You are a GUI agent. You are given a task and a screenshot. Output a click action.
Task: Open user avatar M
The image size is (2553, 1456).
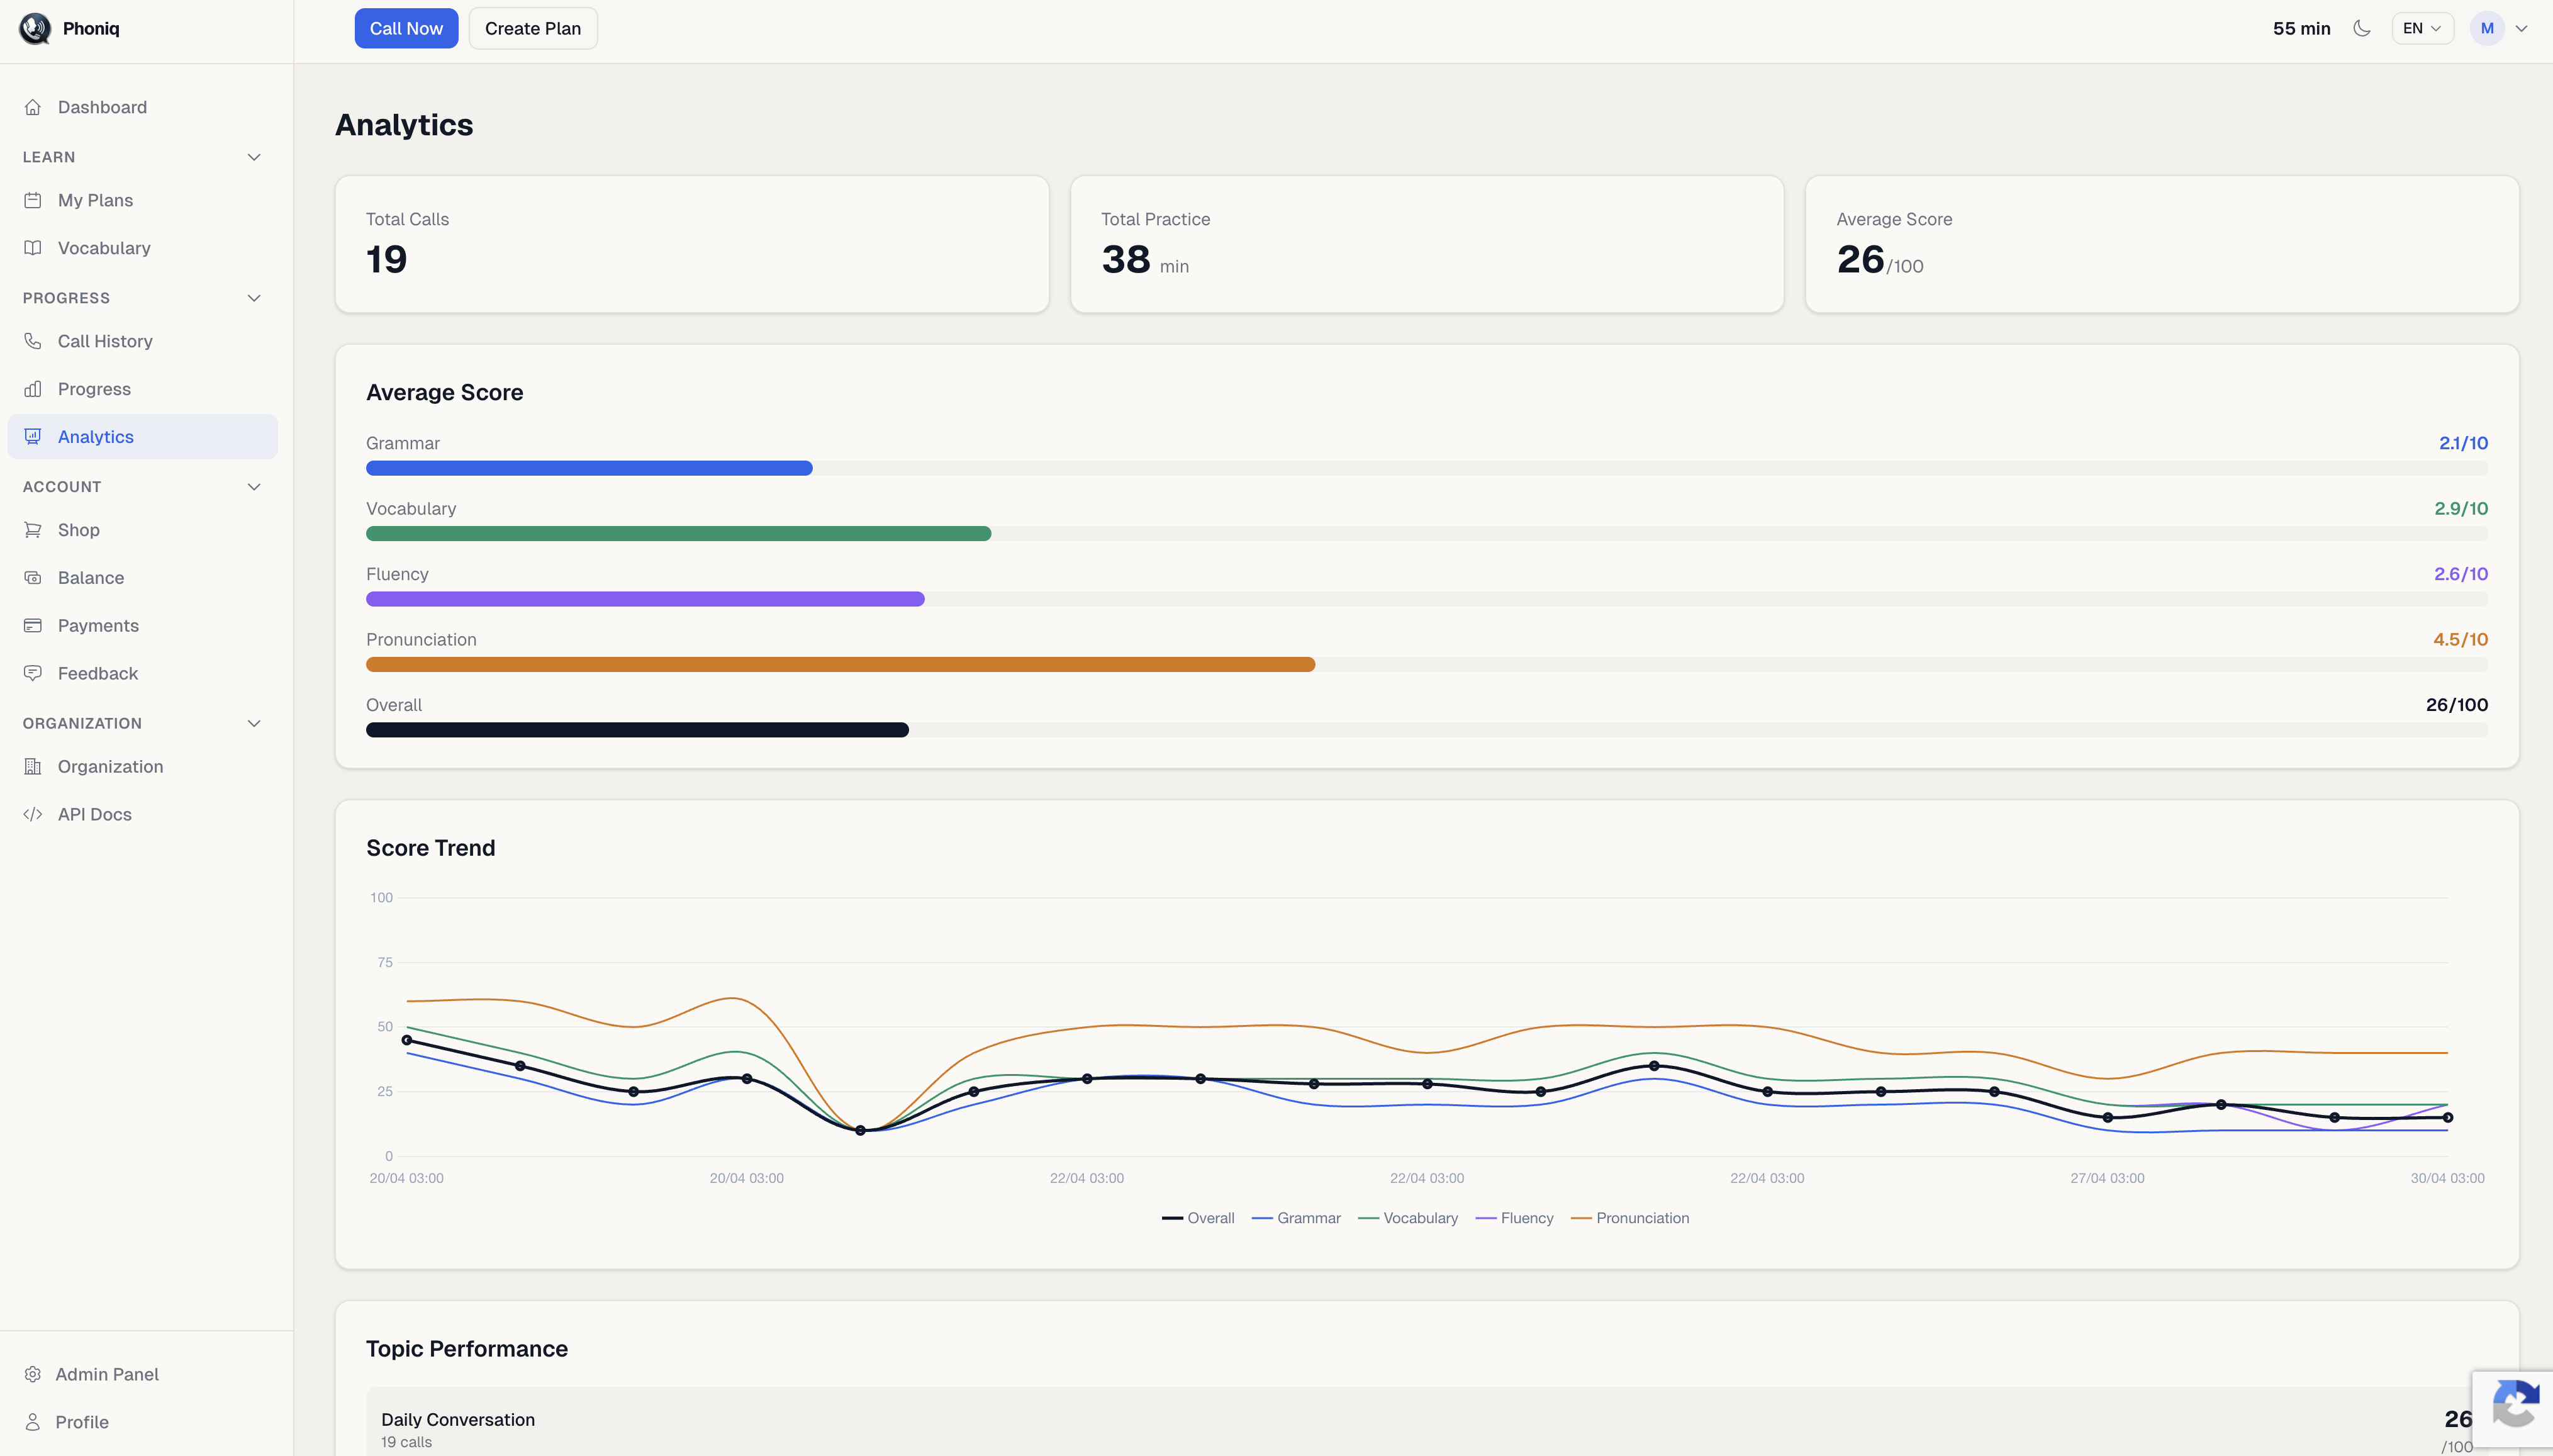point(2487,28)
